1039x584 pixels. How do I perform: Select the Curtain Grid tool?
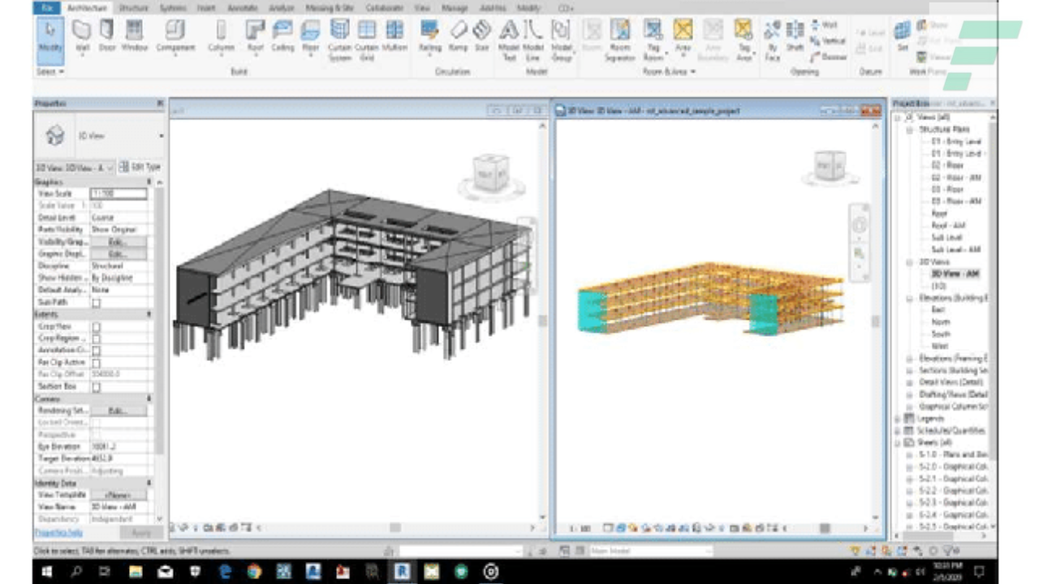pos(367,41)
